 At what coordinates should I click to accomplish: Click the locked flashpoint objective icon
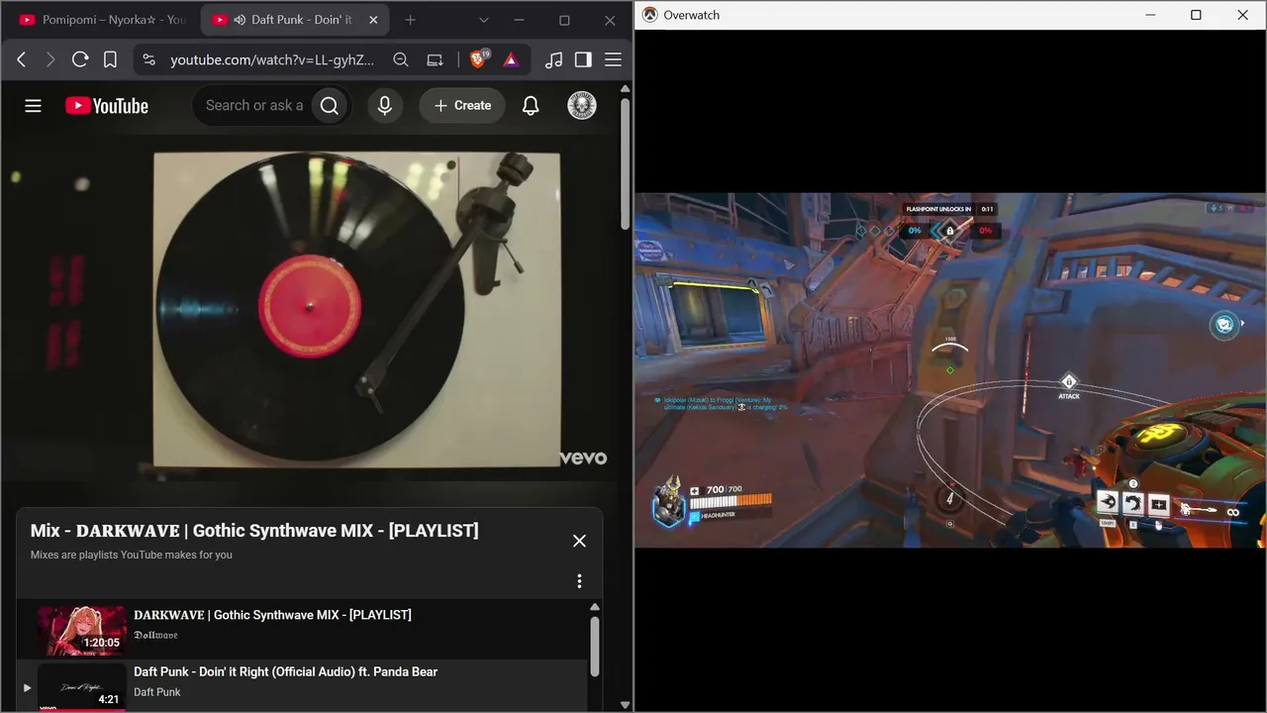click(x=950, y=231)
